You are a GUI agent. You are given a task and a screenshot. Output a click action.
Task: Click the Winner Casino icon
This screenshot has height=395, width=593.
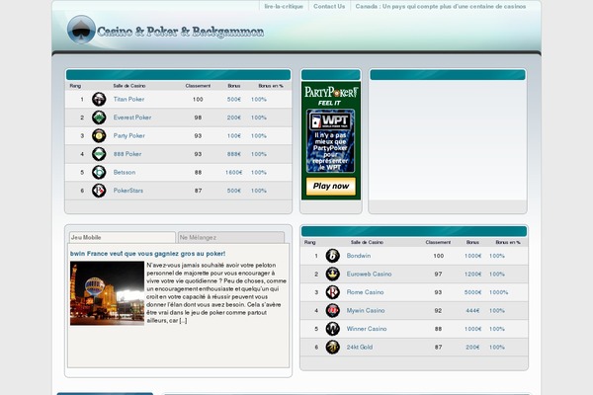coord(332,329)
